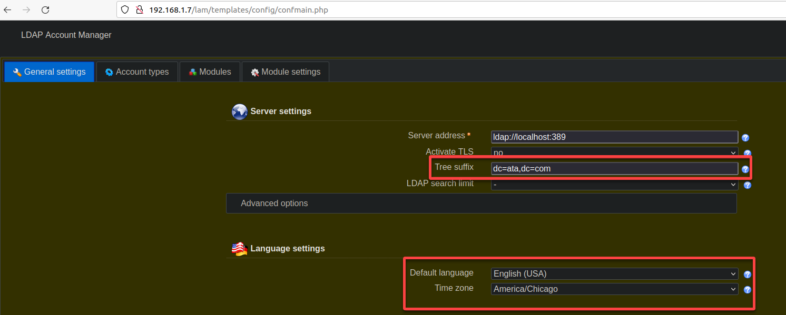Click the LDAP Account Manager title
786x315 pixels.
66,35
